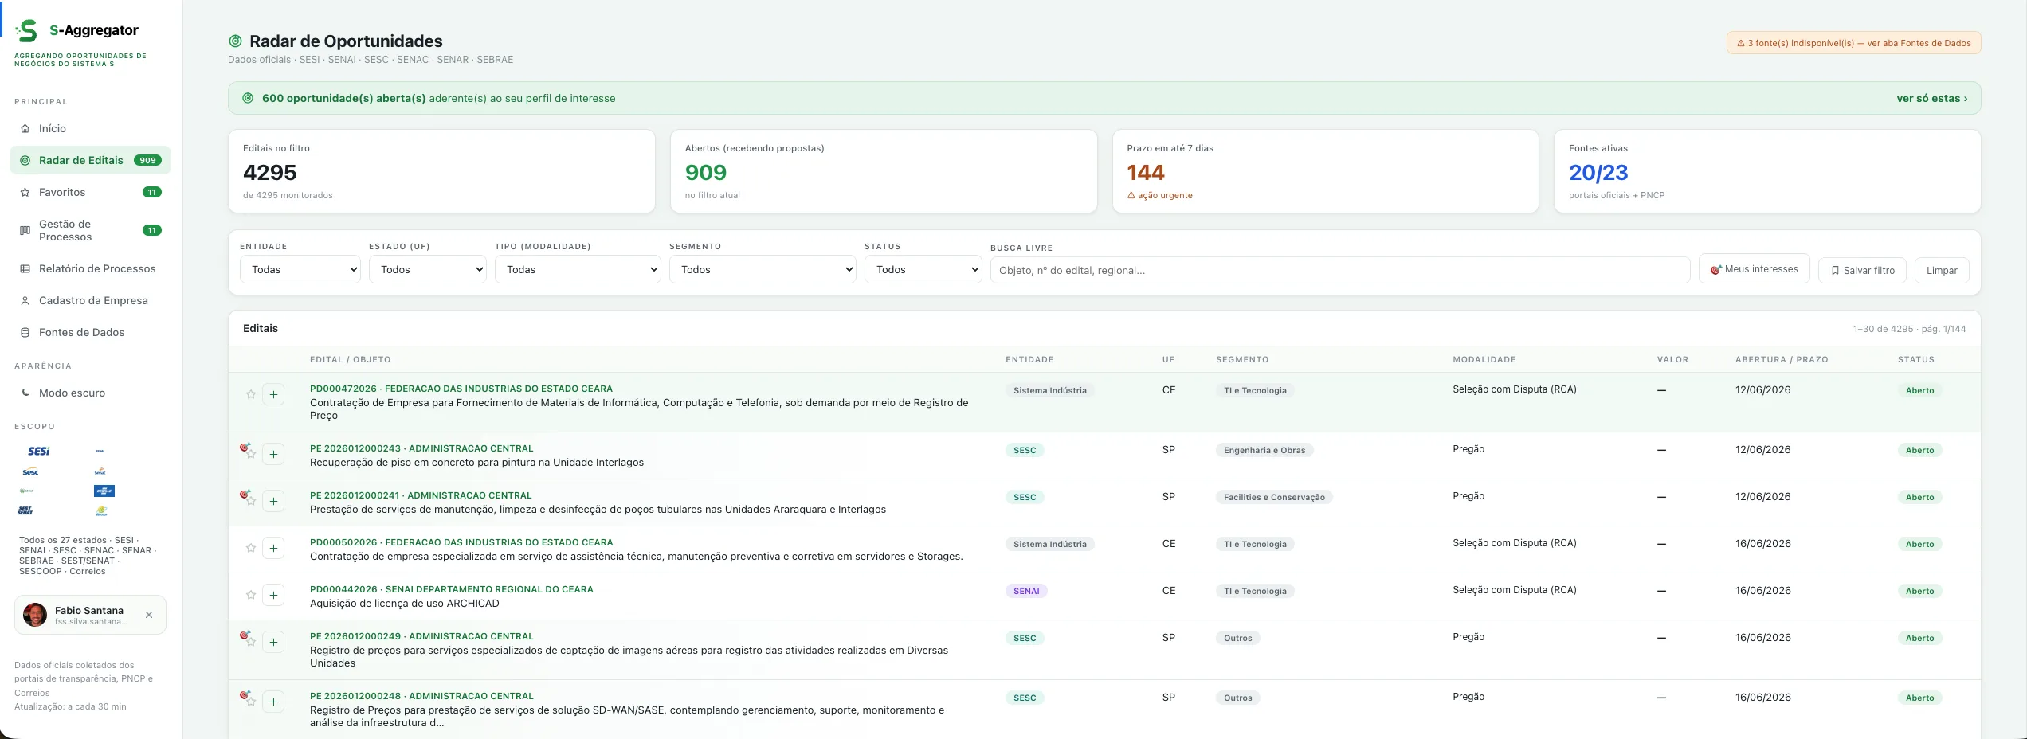Click the person icon beside Cadastro da Empresa
The image size is (2027, 739).
25,300
